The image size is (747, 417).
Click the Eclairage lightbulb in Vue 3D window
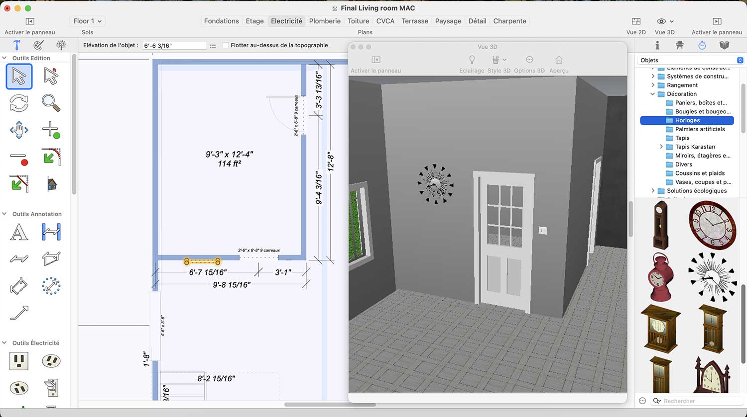472,60
